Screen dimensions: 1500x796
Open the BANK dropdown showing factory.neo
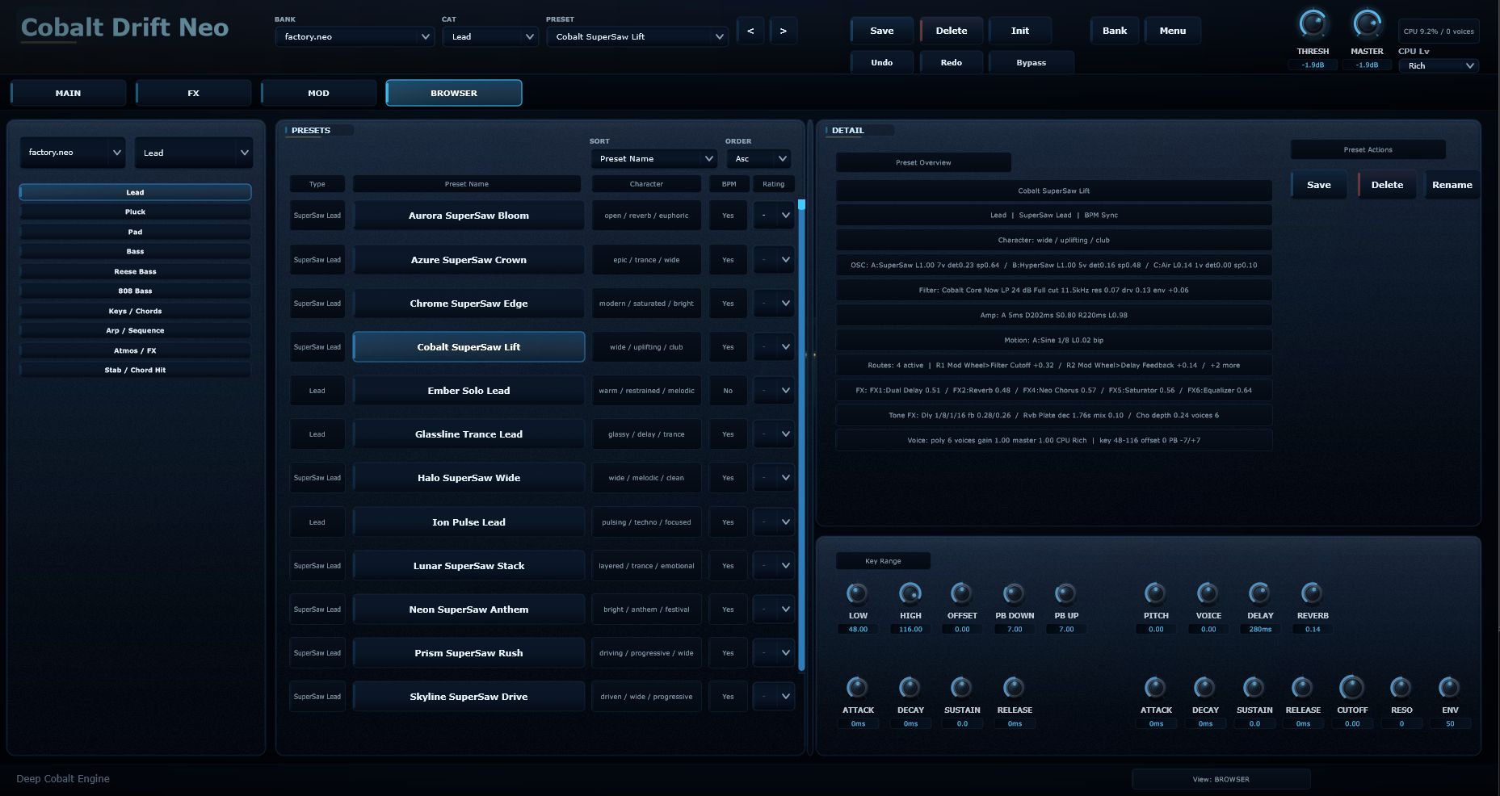pos(355,36)
